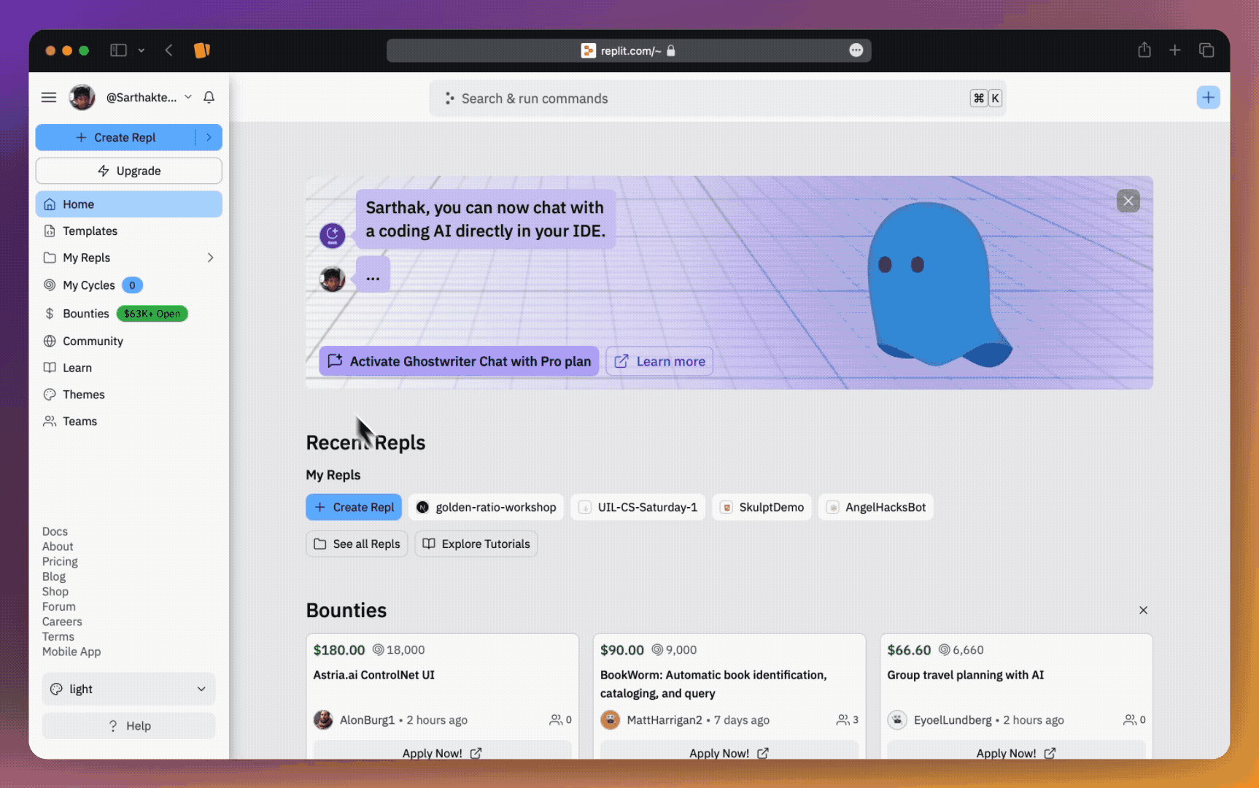Viewport: 1259px width, 788px height.
Task: Click Safari share icon
Action: coord(1144,50)
